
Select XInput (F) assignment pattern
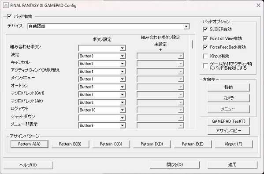(234, 144)
